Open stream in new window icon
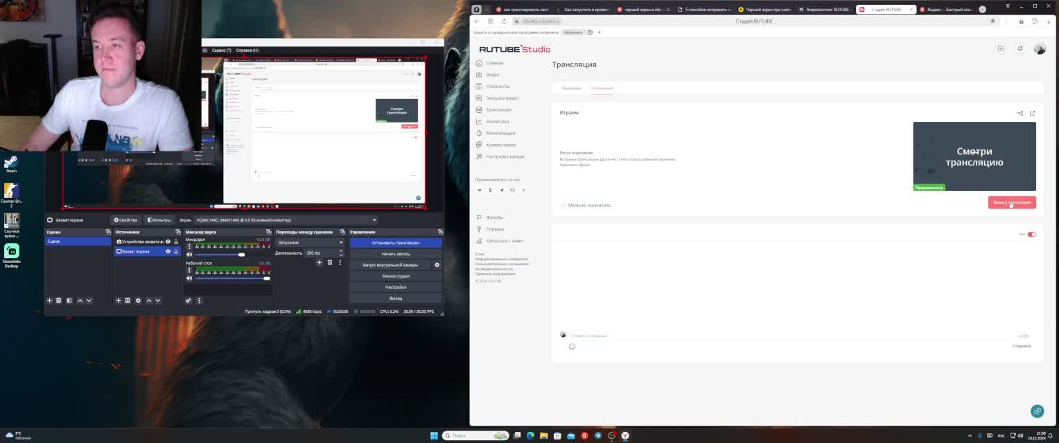 coord(1032,113)
